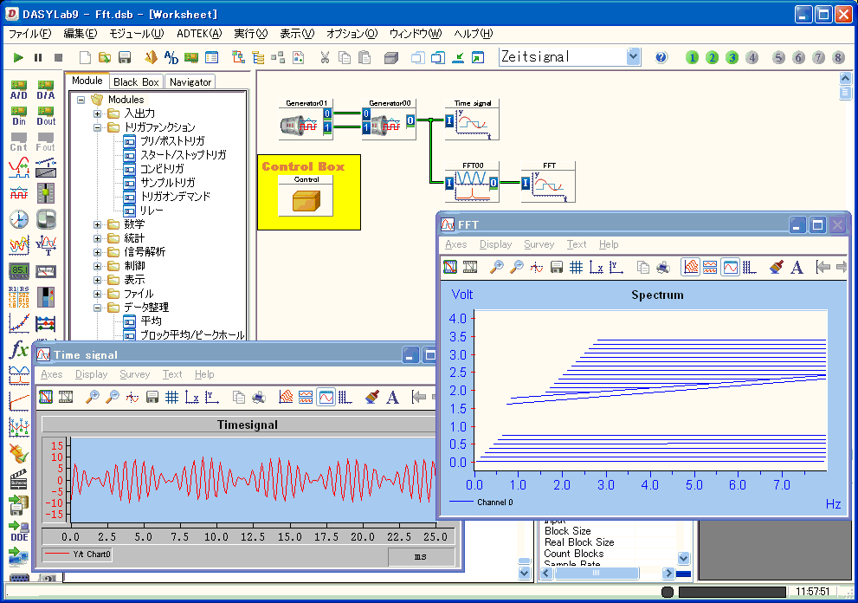Toggle the grid lines in Time signal window
Image resolution: width=858 pixels, height=603 pixels.
(x=171, y=397)
